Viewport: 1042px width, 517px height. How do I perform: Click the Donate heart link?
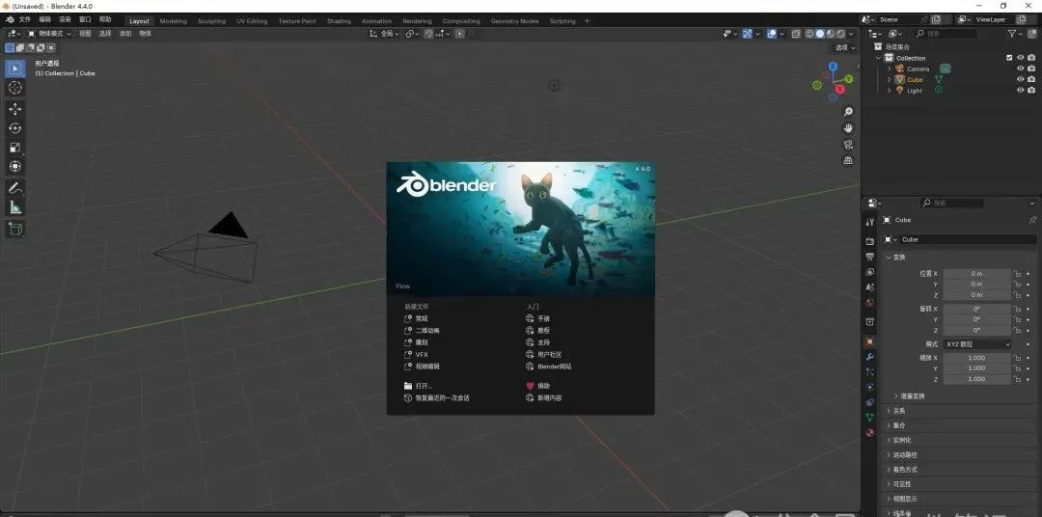pos(538,386)
